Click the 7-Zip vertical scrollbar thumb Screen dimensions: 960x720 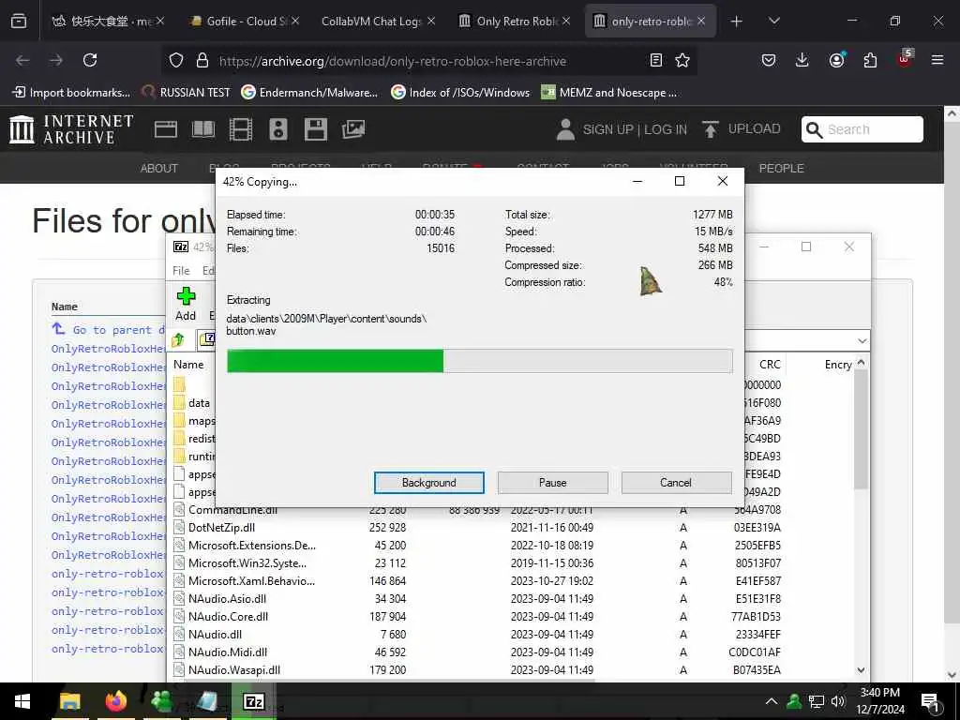coord(861,428)
